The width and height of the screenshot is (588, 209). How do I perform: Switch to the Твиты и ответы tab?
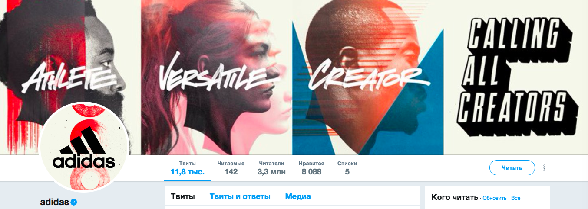(240, 196)
